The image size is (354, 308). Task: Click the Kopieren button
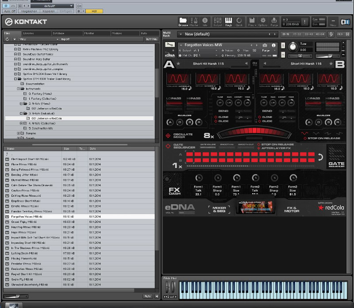[x=49, y=11]
